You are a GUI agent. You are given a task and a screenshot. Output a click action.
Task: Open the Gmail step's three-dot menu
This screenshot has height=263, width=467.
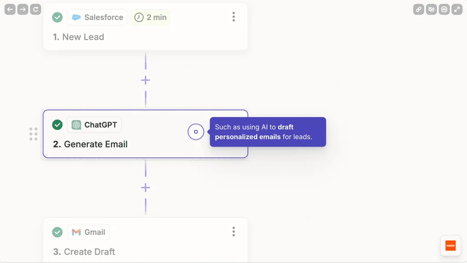[234, 232]
